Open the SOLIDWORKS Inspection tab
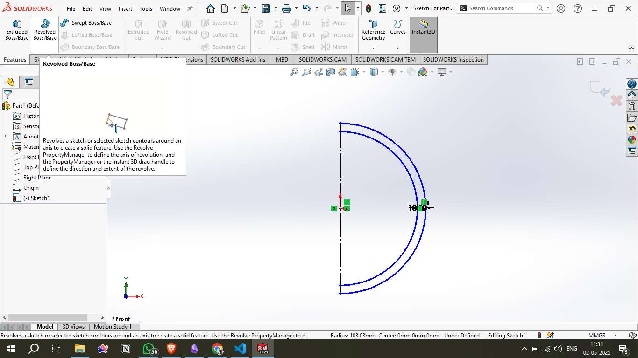 [454, 60]
